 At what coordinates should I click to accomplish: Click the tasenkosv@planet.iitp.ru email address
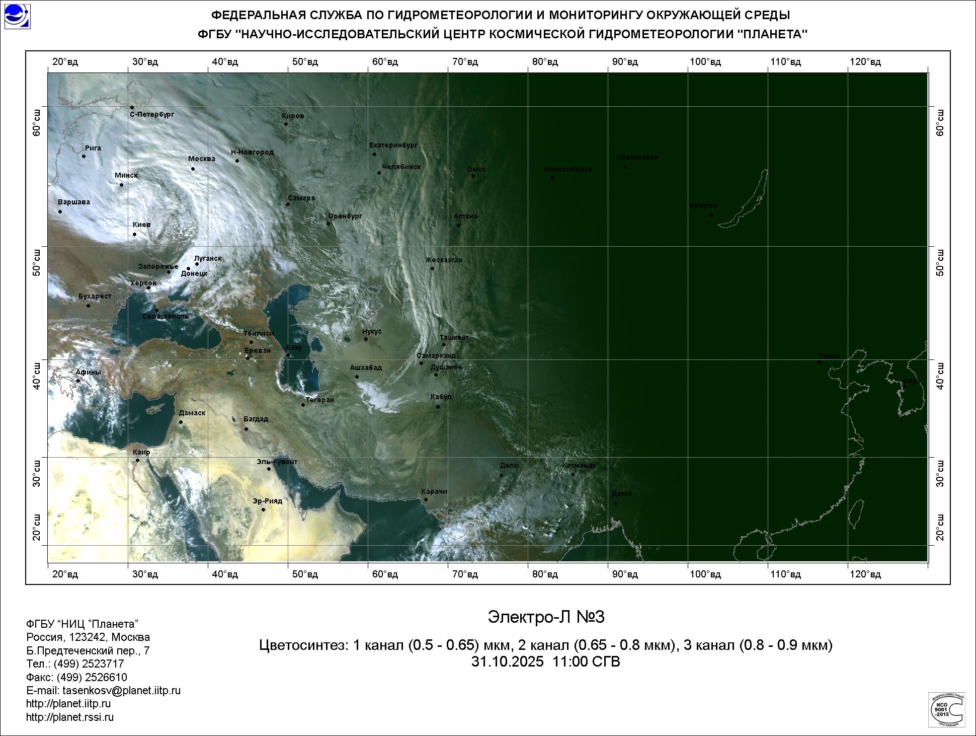[121, 691]
